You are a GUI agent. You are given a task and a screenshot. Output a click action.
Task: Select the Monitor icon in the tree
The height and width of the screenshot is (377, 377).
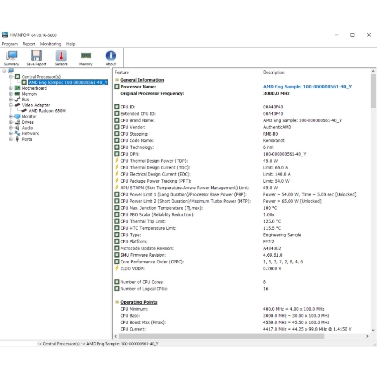17,116
